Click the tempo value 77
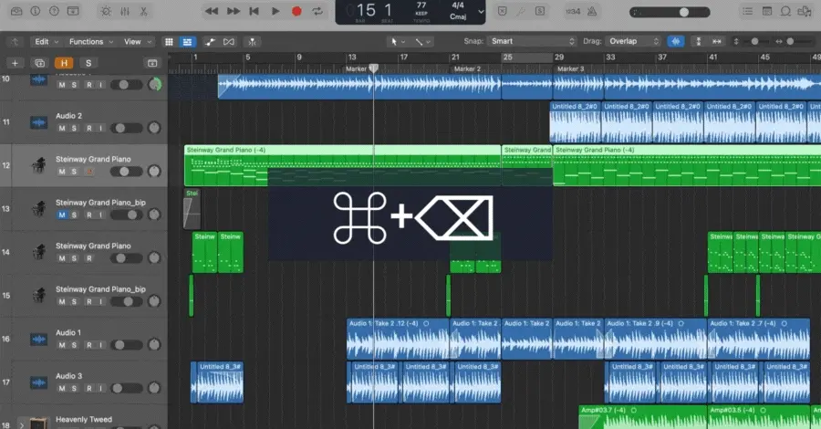821x429 pixels. (x=421, y=5)
